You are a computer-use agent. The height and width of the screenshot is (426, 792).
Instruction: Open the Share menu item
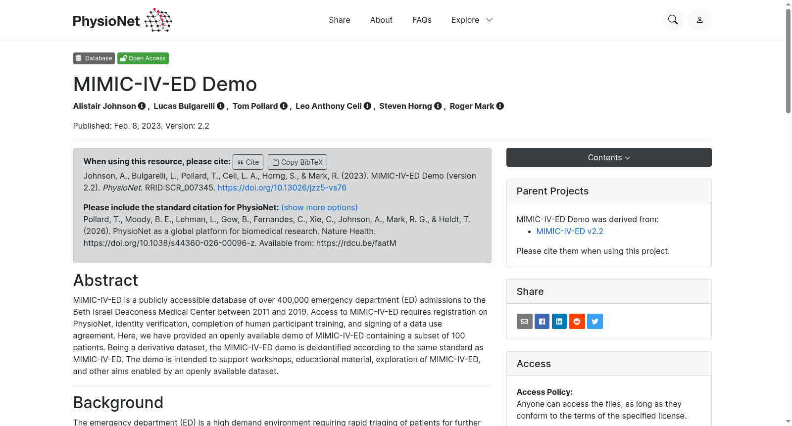point(340,20)
